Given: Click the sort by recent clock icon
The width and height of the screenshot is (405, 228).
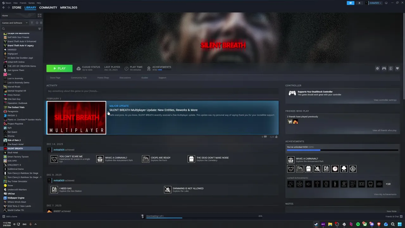Looking at the screenshot, I should (37, 23).
